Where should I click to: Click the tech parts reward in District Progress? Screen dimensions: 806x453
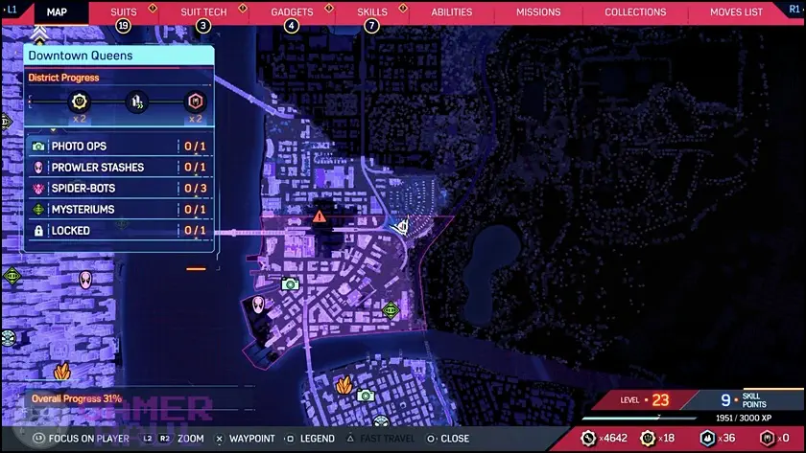tap(79, 102)
